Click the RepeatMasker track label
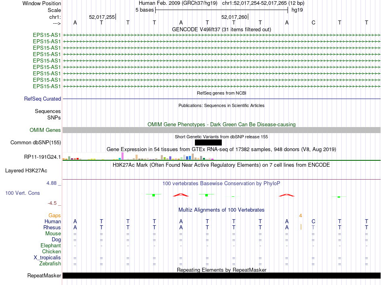Image resolution: width=381 pixels, height=285 pixels. tap(44, 275)
